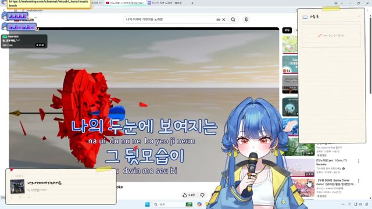The height and width of the screenshot is (209, 372).
Task: Dislike the video with the thumbs-down button
Action: (202, 195)
